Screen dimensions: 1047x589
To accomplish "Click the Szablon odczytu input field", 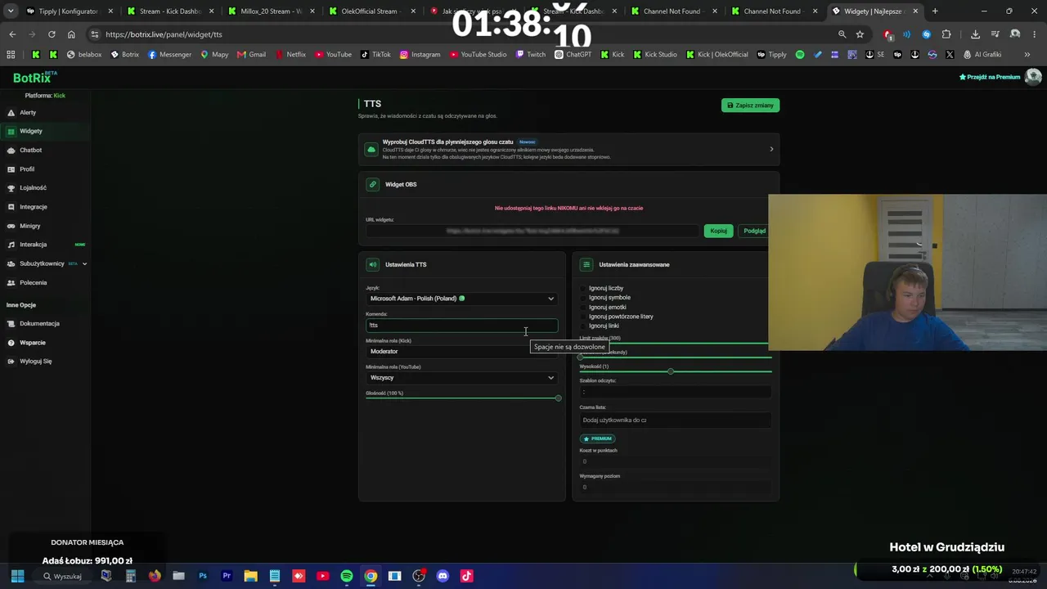I will 676,393.
